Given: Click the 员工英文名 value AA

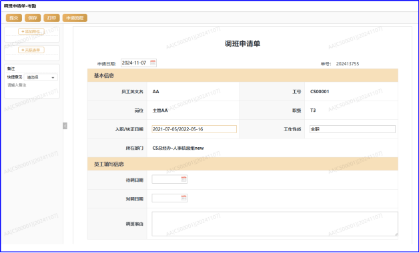Looking at the screenshot, I should [155, 92].
